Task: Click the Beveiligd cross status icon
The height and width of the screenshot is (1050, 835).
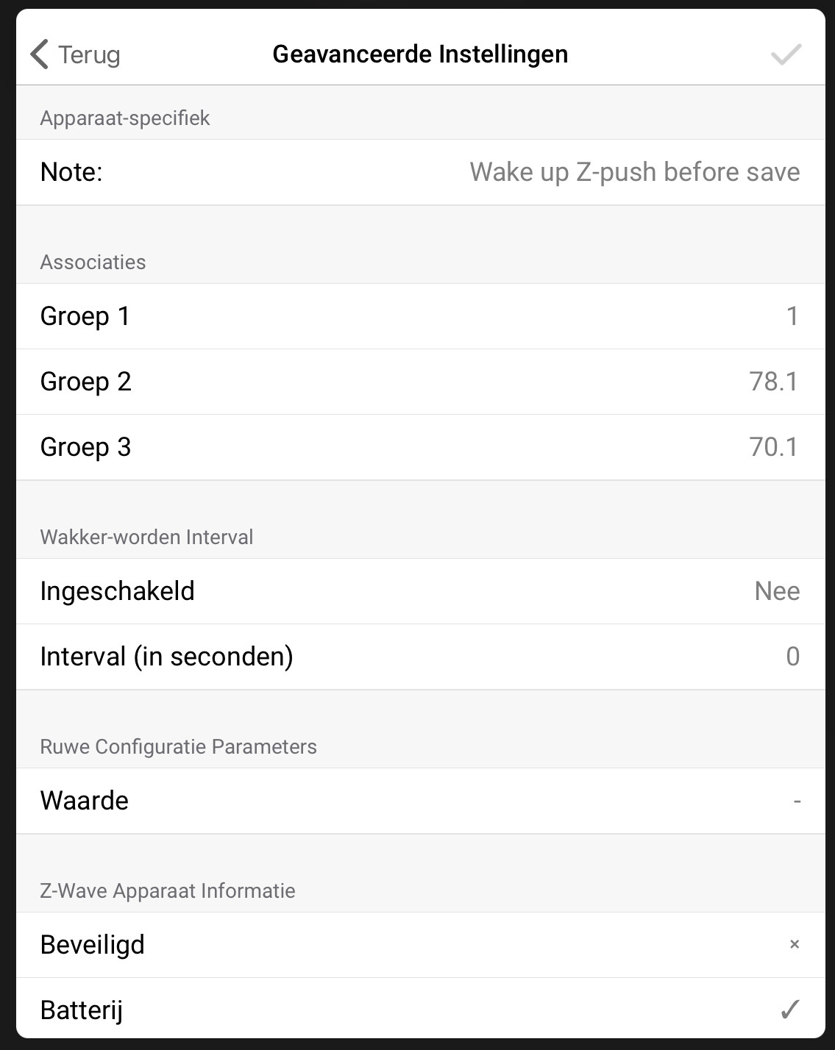Action: tap(794, 945)
